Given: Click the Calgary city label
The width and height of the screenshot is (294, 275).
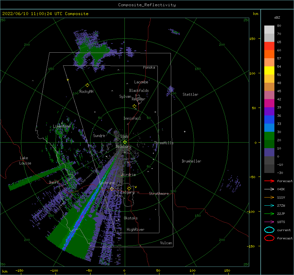Looking at the screenshot, I should 127,192.
